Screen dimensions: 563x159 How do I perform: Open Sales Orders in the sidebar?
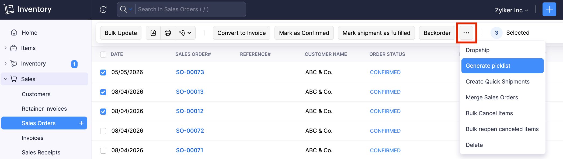44,123
